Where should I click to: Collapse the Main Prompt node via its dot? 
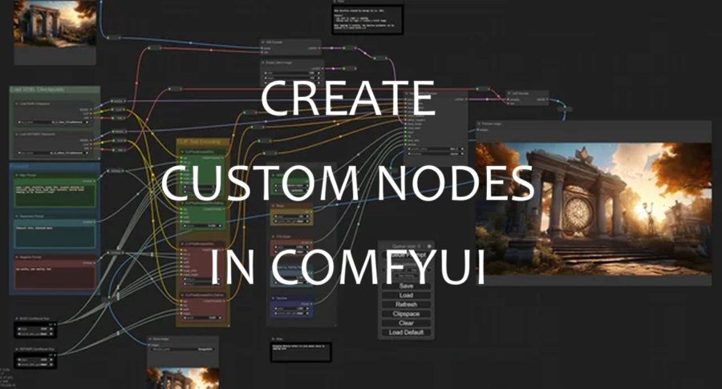[17, 174]
